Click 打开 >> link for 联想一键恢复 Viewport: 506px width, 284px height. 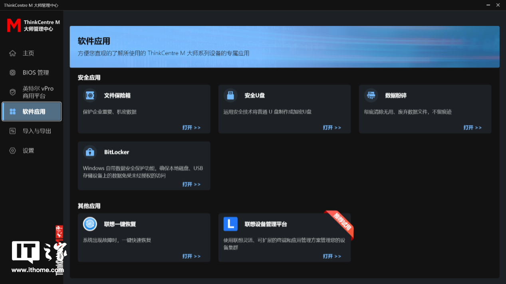[x=191, y=256]
